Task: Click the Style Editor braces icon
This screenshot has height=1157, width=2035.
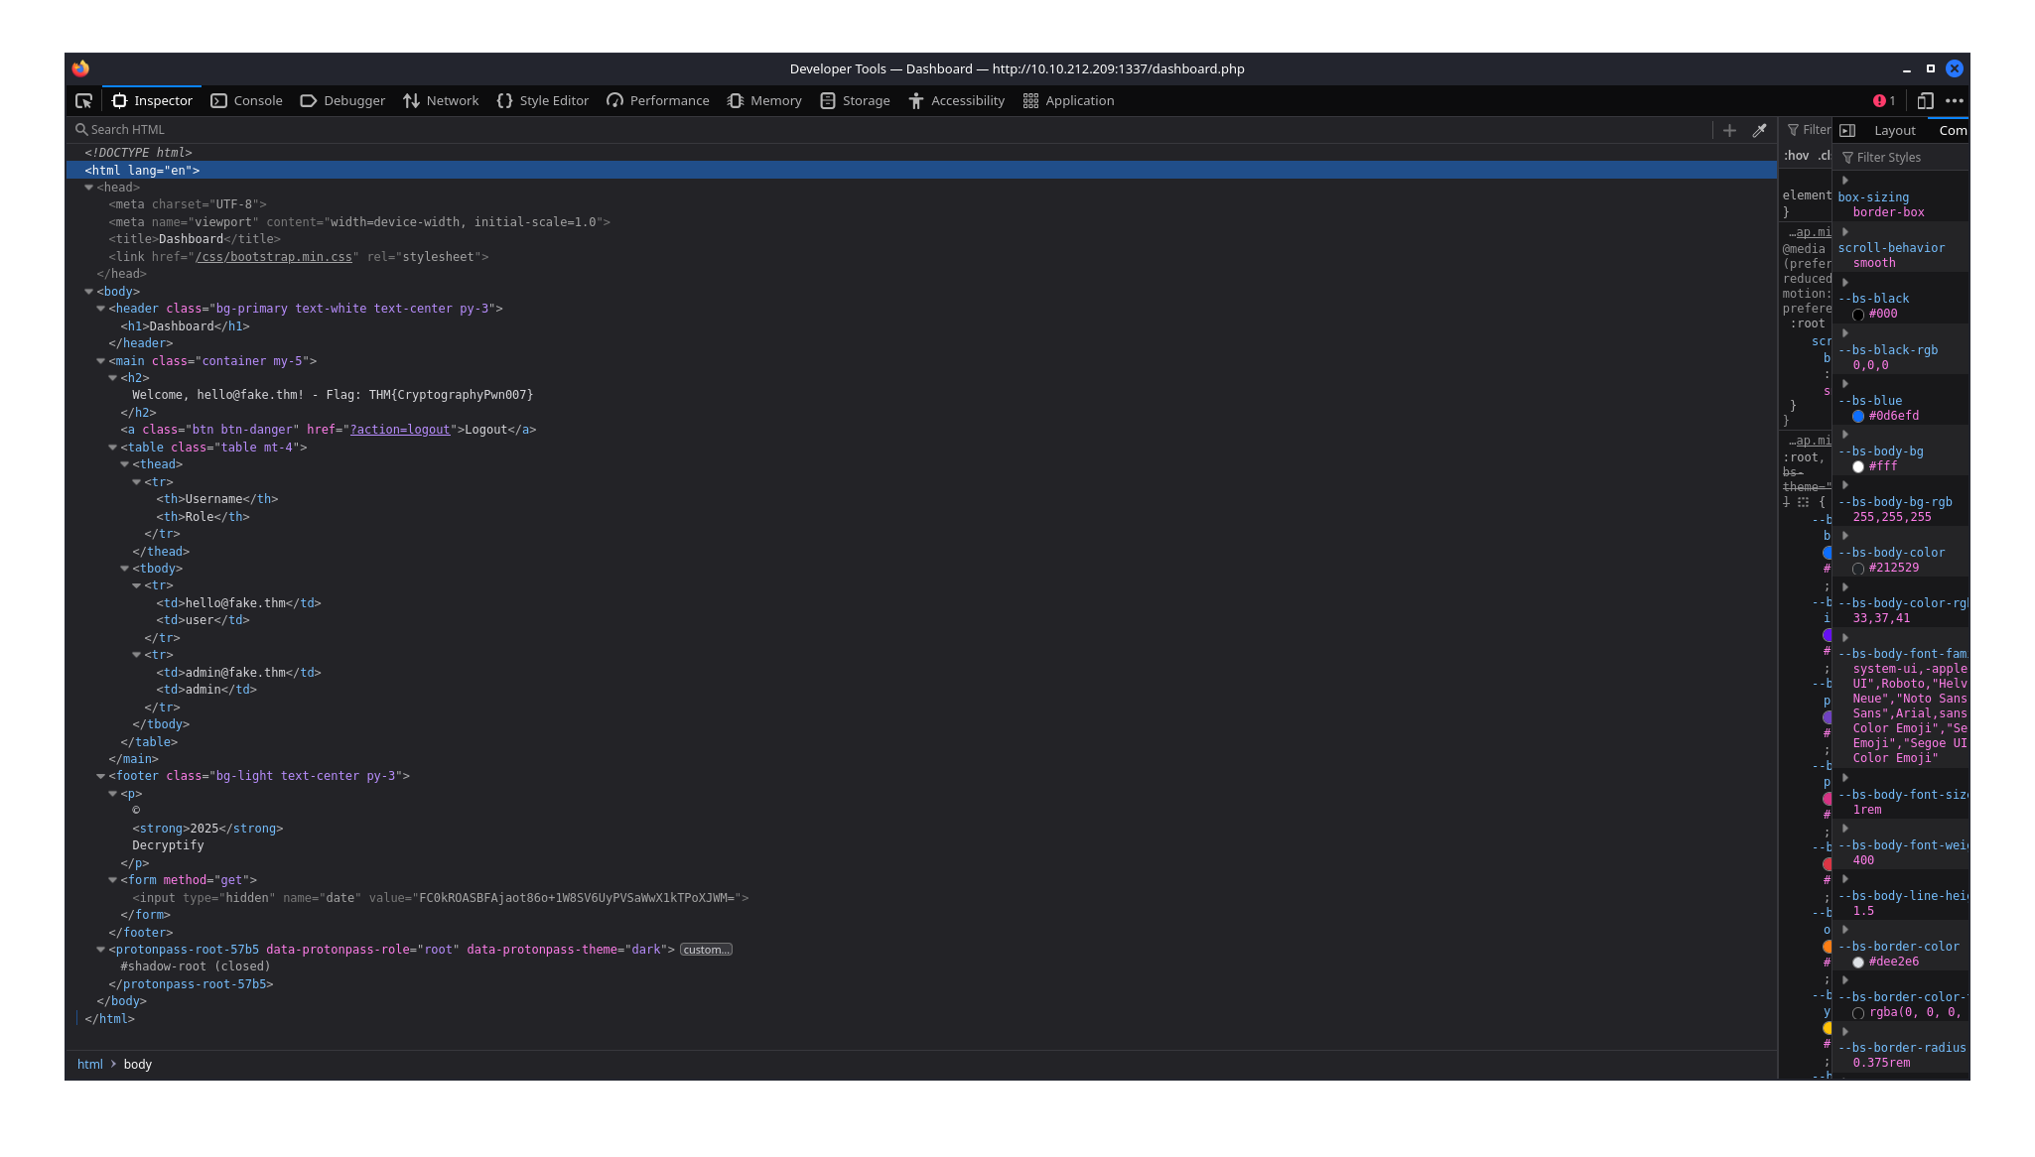Action: click(x=504, y=101)
